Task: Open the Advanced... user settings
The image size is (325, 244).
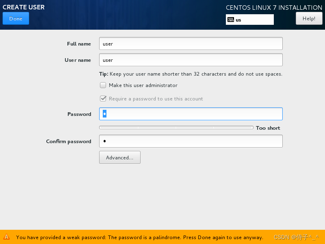Action: [120, 157]
